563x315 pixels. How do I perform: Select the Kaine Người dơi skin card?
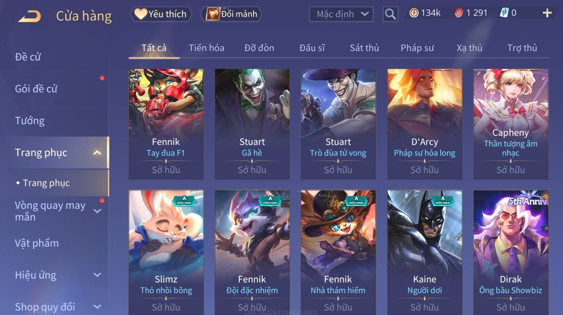(425, 253)
